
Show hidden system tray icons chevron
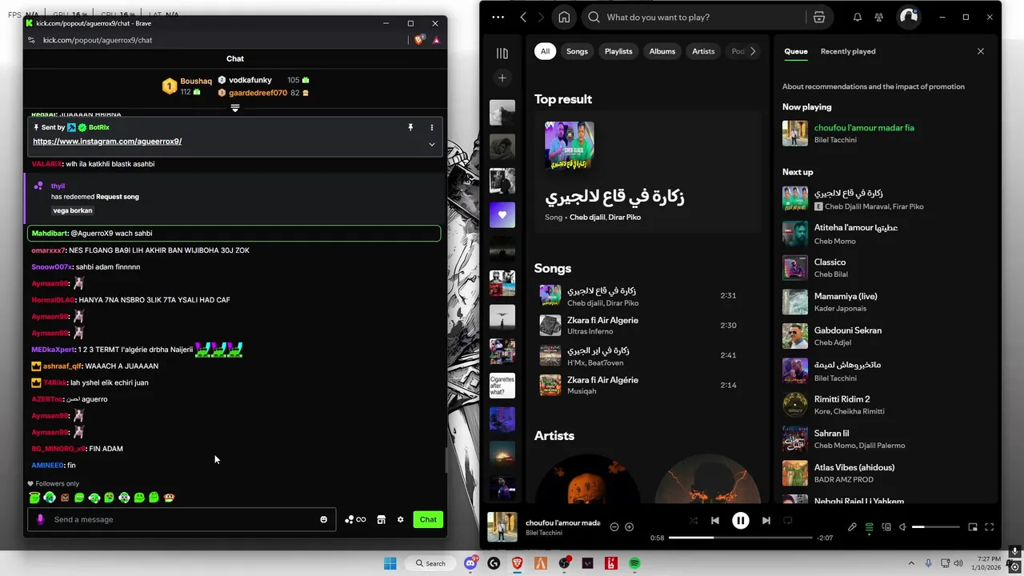[x=911, y=563]
